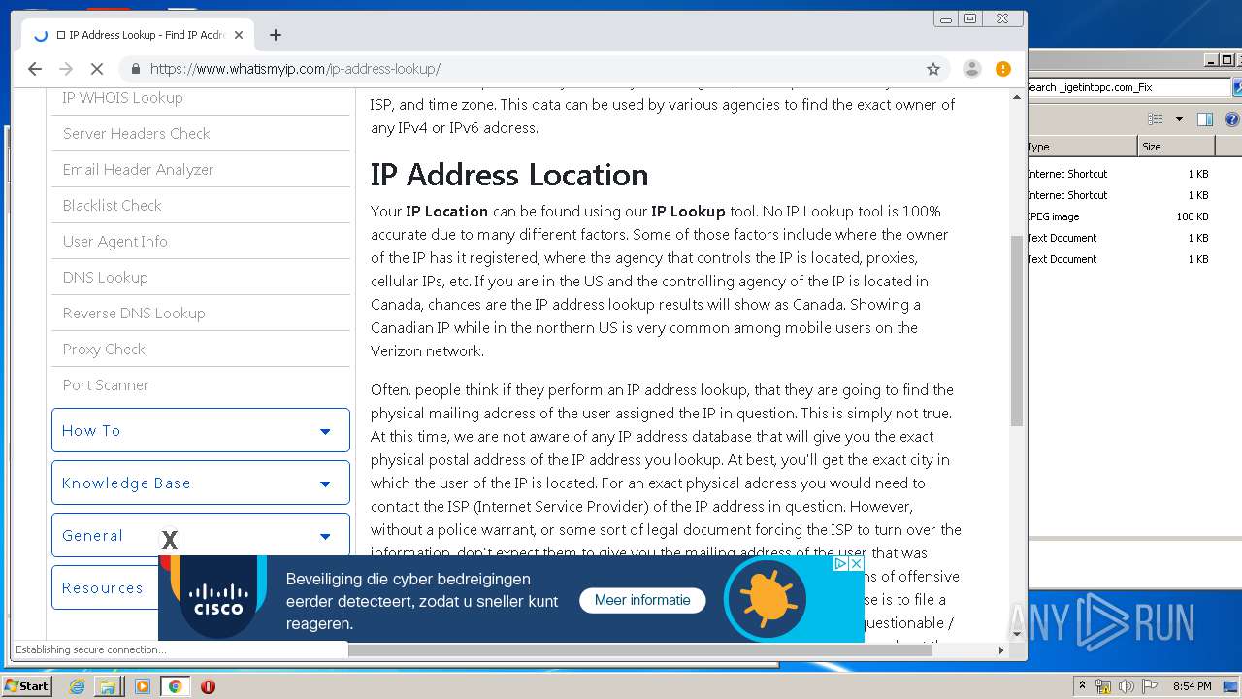Open the Server Headers Check link
The width and height of the screenshot is (1242, 699).
[136, 133]
